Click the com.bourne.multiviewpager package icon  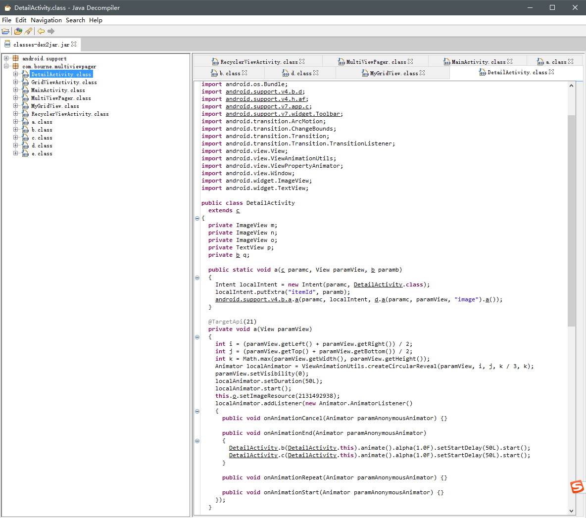coord(16,66)
